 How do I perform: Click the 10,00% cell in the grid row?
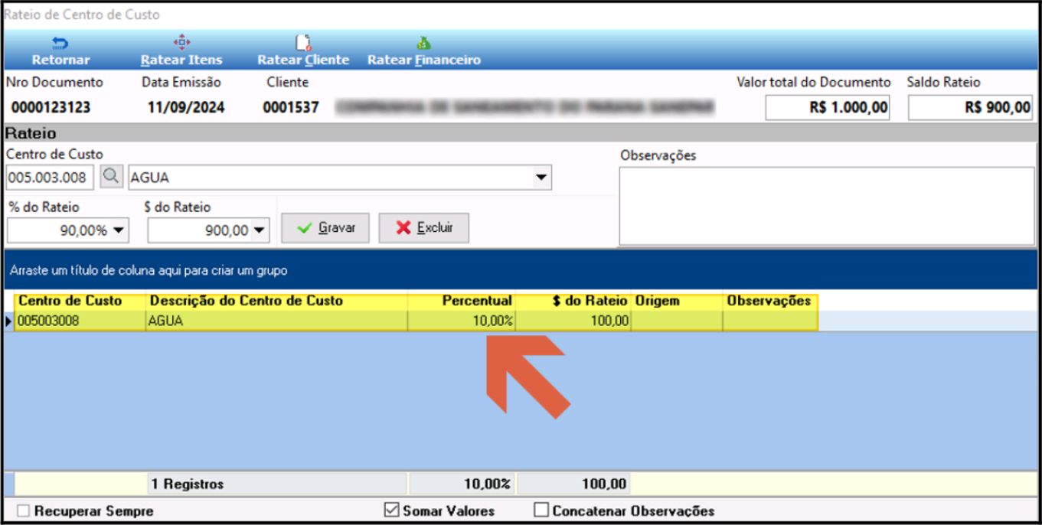(462, 321)
